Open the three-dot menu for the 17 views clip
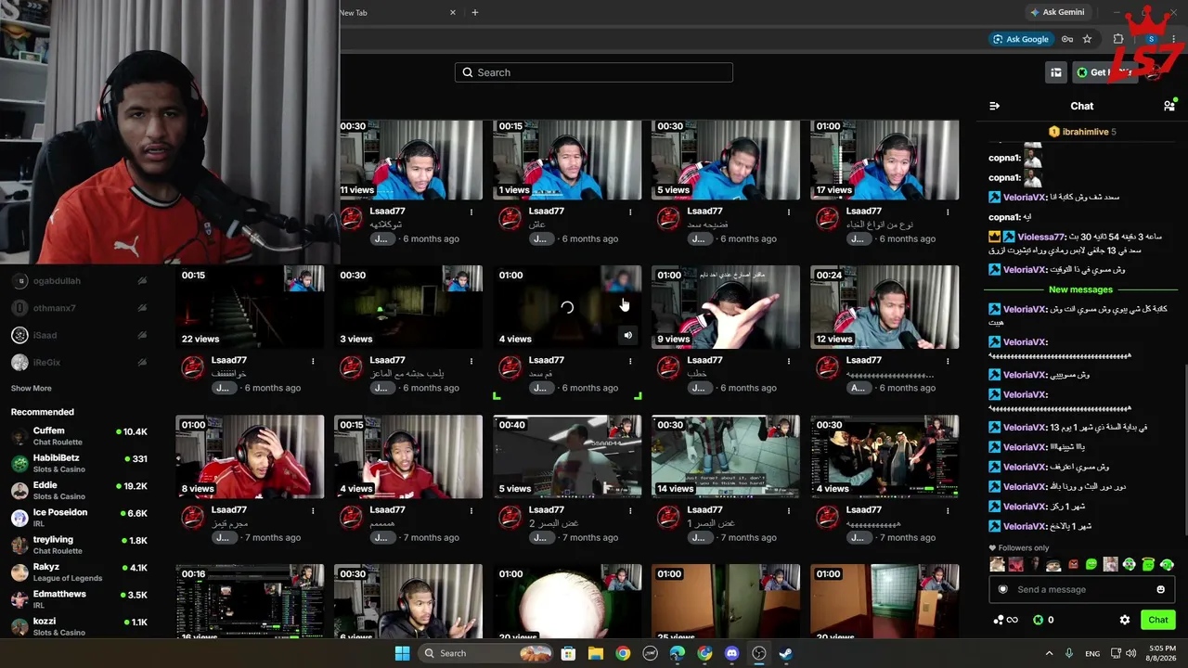 (x=948, y=212)
